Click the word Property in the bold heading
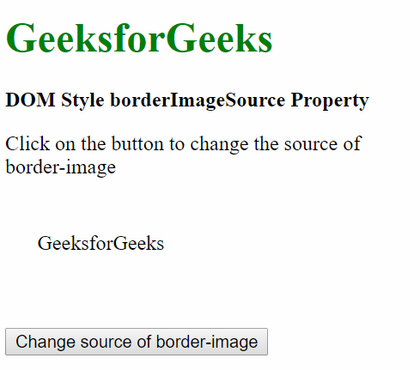Image resolution: width=420 pixels, height=370 pixels. point(330,100)
